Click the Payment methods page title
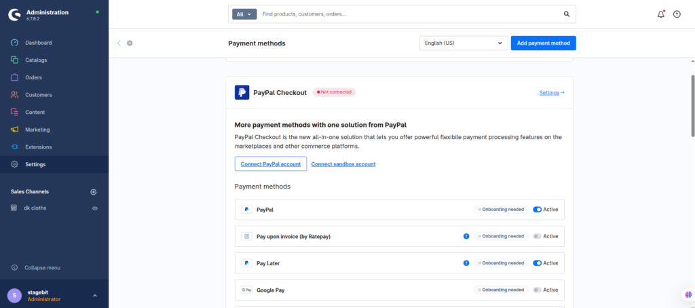Screen dimensions: 695x308 [257, 43]
